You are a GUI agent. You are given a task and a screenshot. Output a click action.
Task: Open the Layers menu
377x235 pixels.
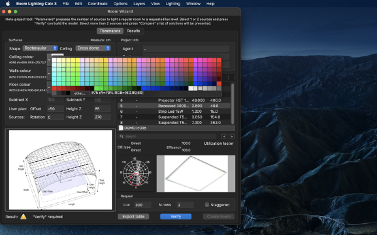tap(139, 4)
